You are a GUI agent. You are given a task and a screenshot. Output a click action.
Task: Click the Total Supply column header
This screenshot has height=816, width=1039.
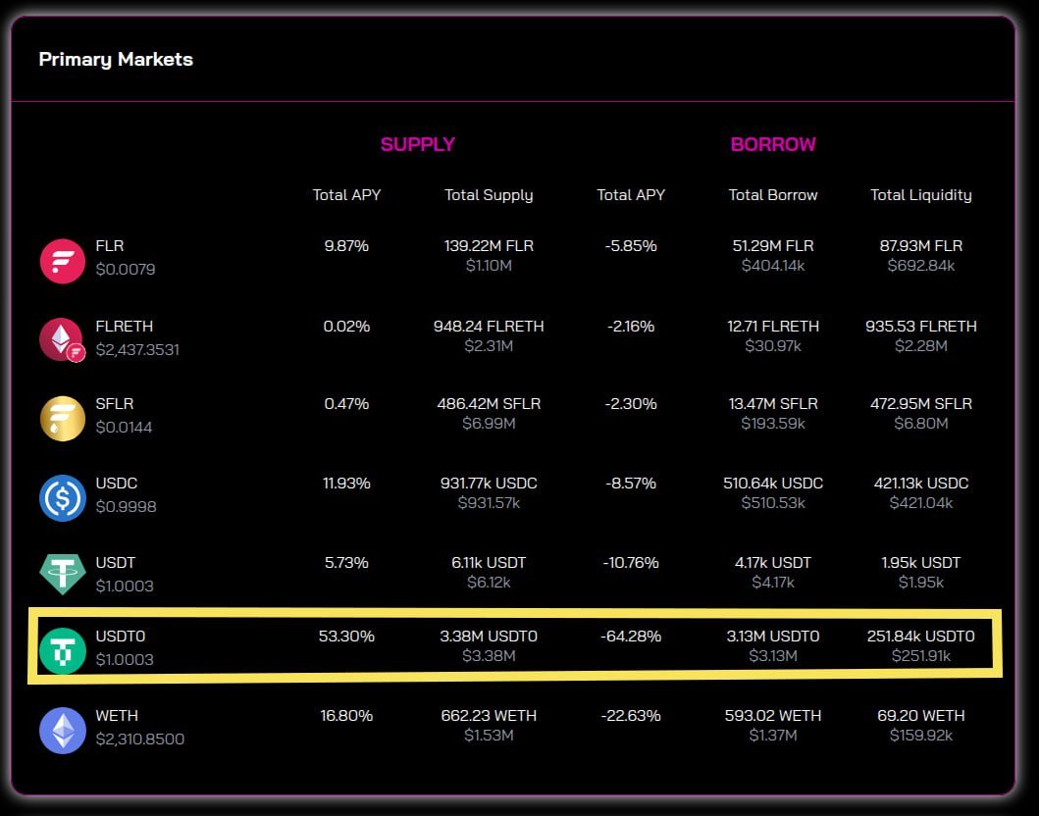click(489, 195)
